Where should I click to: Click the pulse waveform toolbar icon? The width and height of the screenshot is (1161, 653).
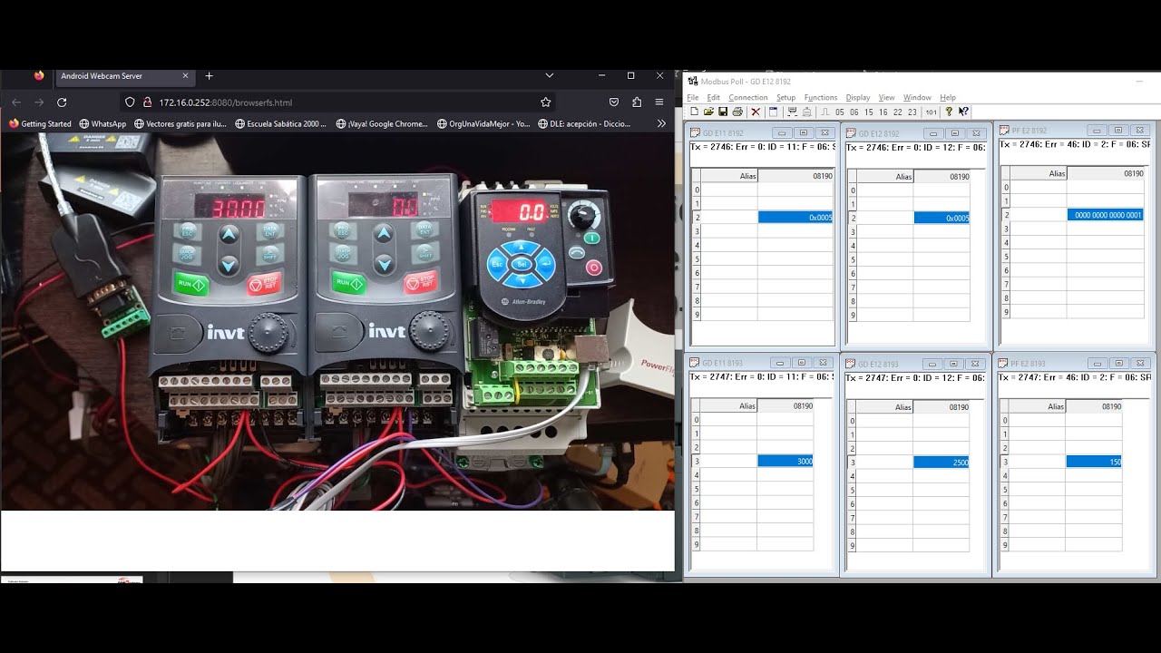(x=825, y=112)
